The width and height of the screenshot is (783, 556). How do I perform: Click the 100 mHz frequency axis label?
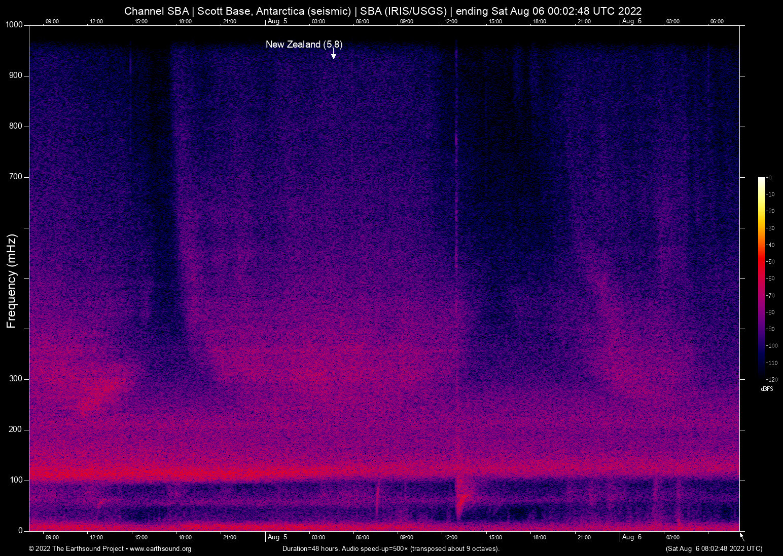pos(16,480)
